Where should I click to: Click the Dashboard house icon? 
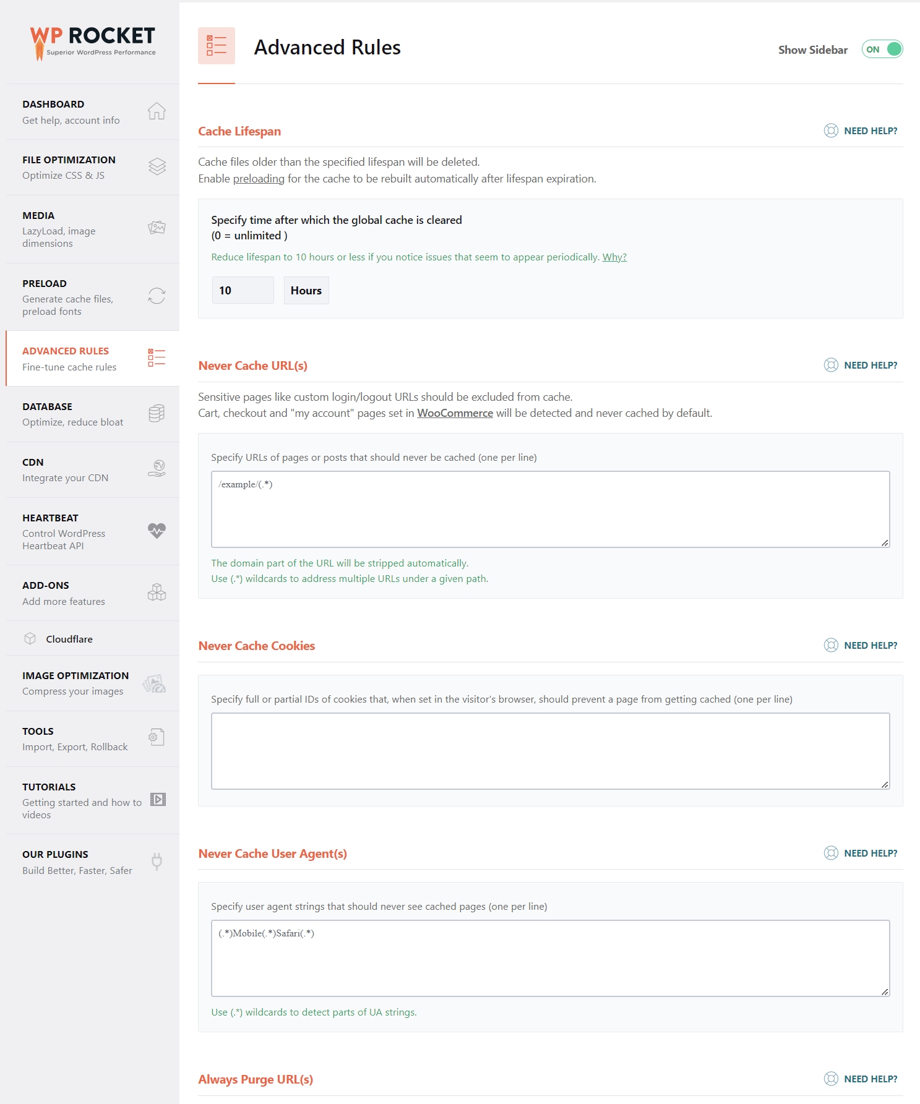point(157,111)
